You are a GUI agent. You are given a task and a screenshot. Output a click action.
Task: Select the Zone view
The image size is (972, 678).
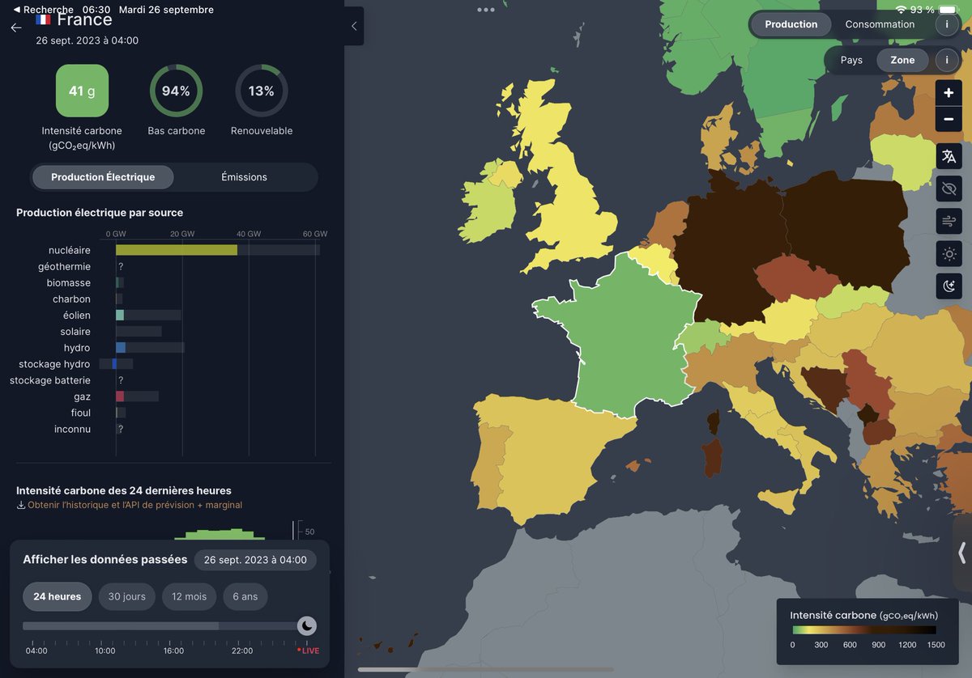(902, 60)
